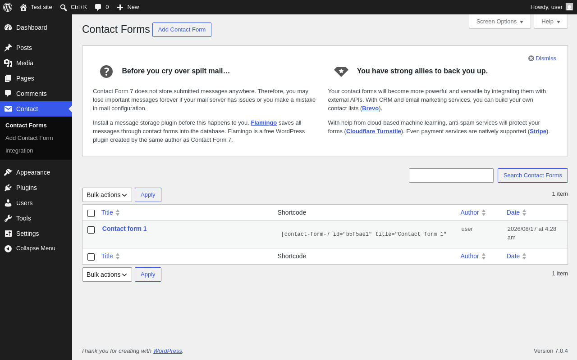Click the bottom Apply button
The height and width of the screenshot is (360, 577).
coord(148,274)
